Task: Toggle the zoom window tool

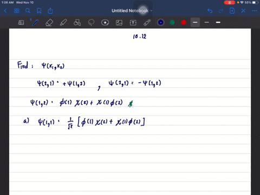Action: (21, 23)
